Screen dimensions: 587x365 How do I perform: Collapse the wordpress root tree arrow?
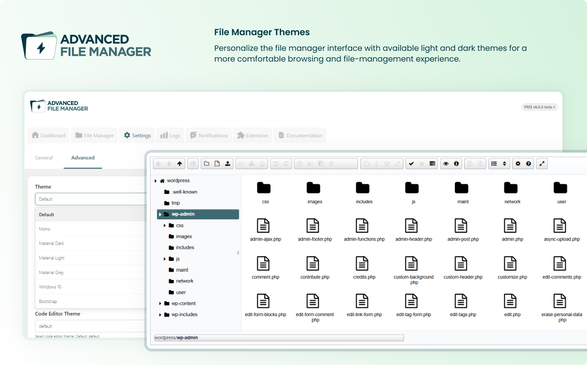coord(156,181)
